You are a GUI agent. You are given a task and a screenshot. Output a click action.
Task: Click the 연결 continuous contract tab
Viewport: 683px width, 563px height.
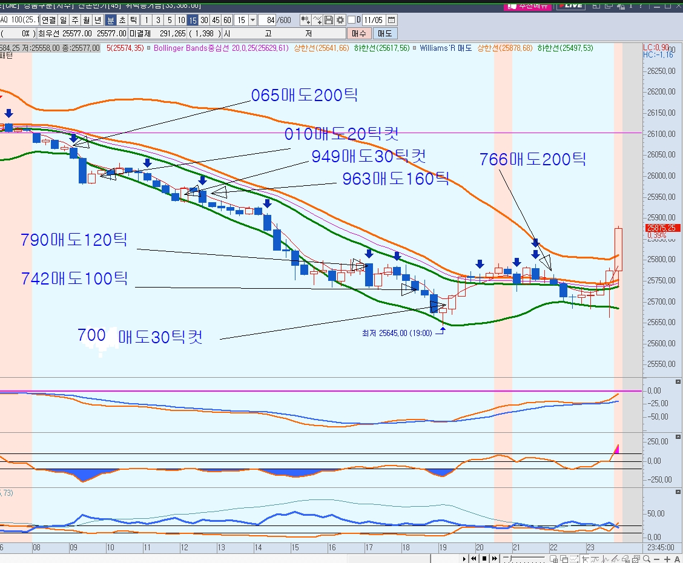pos(48,20)
